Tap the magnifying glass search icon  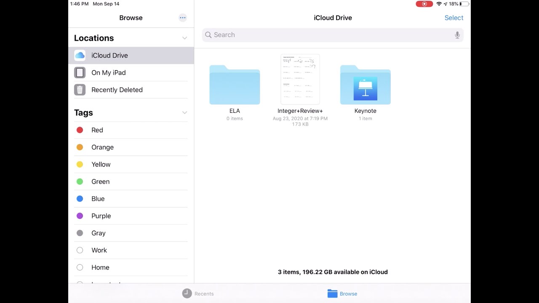coord(208,35)
